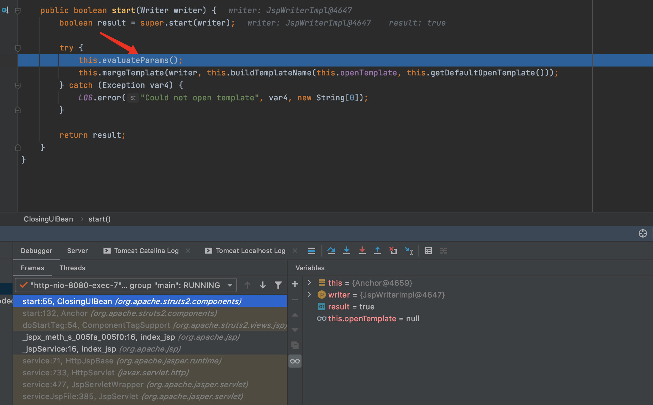The width and height of the screenshot is (653, 405).
Task: Collapse the start method fold marker
Action: pos(18,11)
